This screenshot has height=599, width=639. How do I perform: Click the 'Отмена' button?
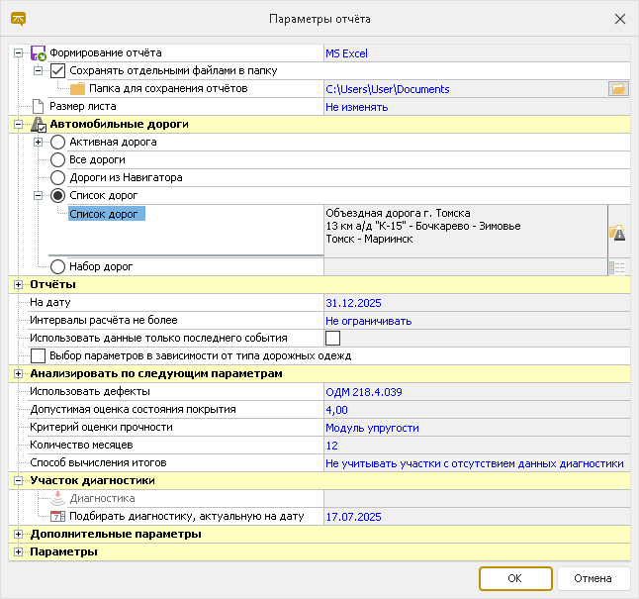click(593, 578)
